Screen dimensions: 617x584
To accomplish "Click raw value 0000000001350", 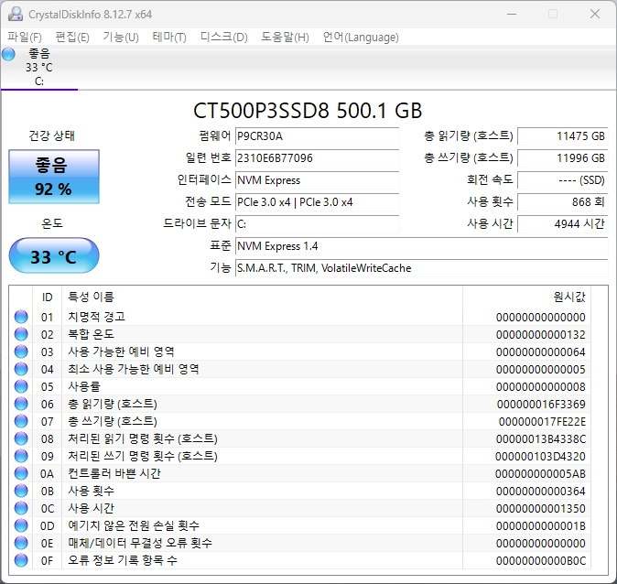I will click(x=541, y=508).
